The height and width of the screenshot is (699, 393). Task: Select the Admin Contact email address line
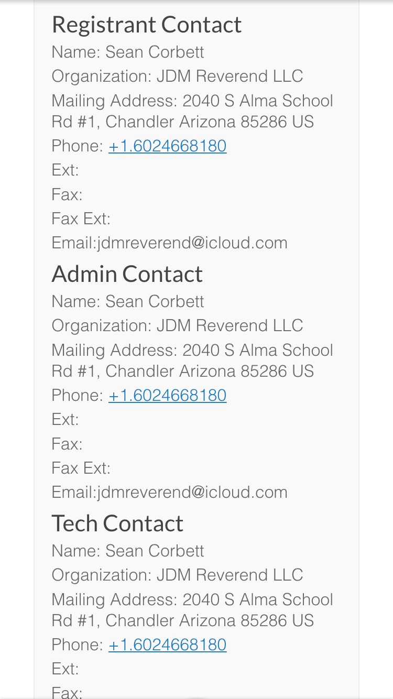[169, 492]
